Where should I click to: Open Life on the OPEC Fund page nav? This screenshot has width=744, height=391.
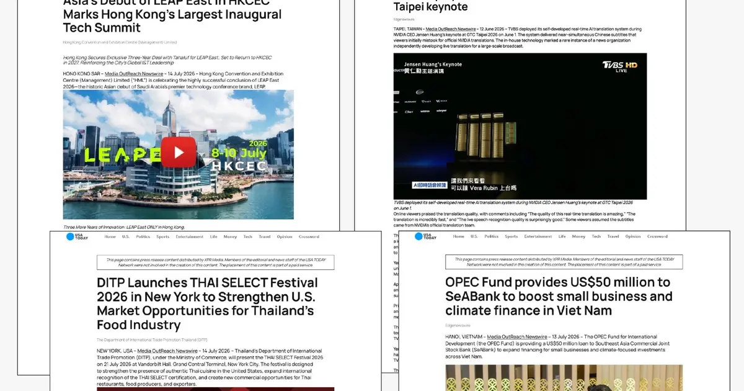point(562,236)
